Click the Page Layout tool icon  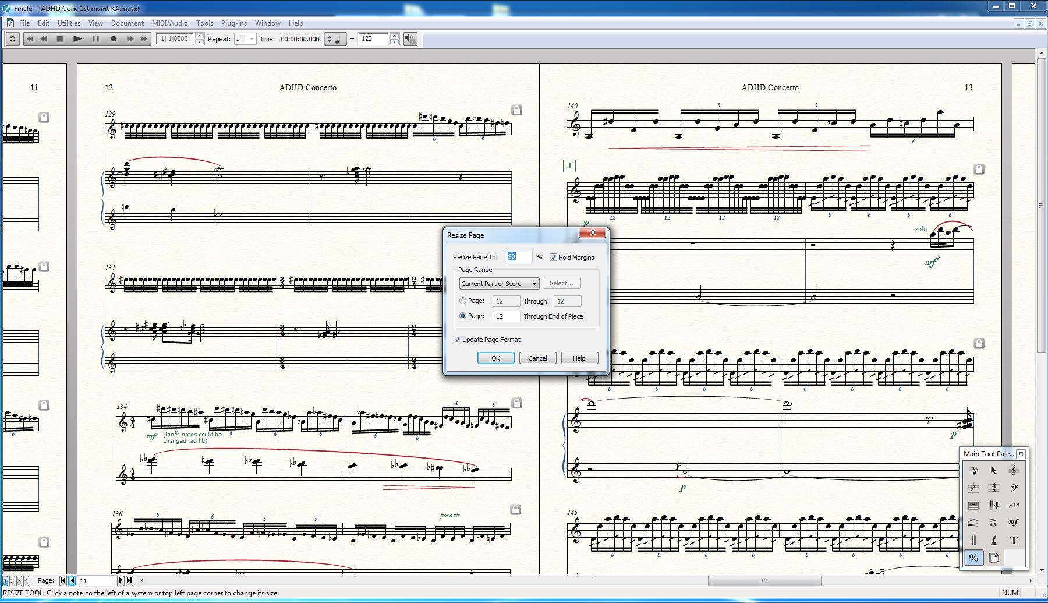994,558
